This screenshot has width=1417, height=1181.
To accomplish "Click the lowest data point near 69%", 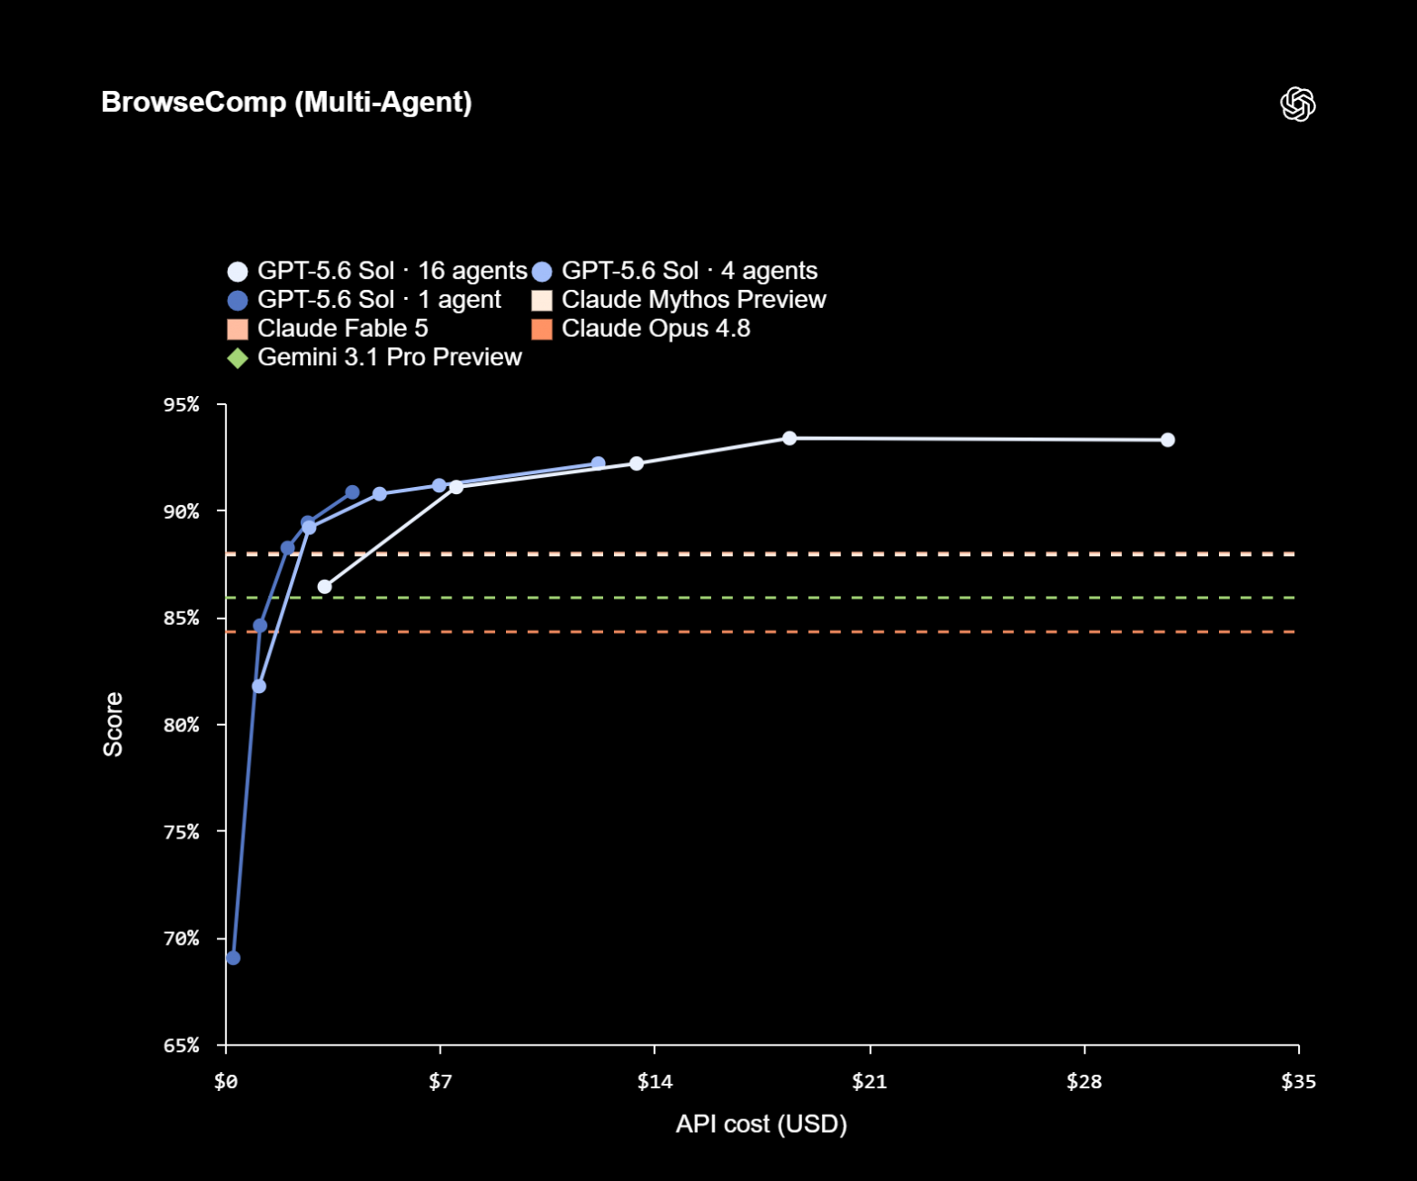I will [x=233, y=958].
